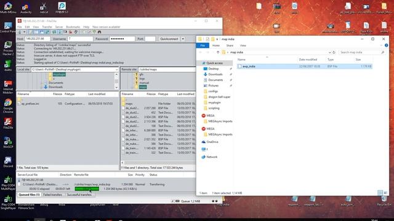Open the Local site path dropdown
This screenshot has height=221, width=394.
point(116,69)
